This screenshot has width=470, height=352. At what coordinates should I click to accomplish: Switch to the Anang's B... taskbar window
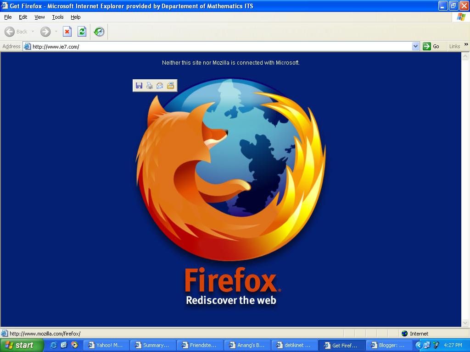tap(247, 346)
